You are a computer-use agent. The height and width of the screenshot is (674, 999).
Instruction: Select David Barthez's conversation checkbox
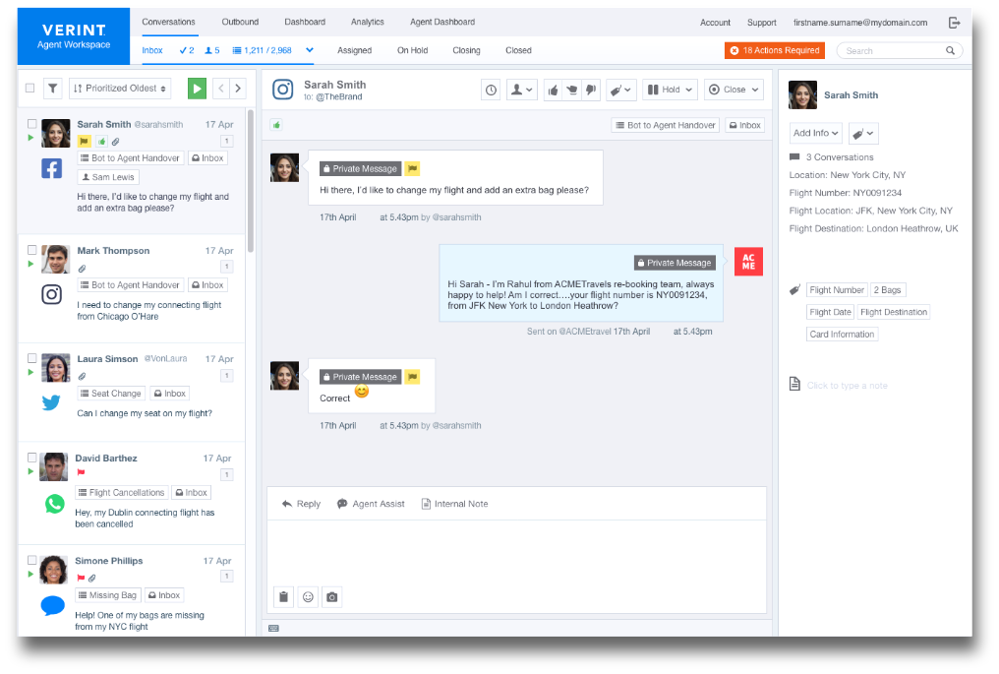click(x=32, y=458)
